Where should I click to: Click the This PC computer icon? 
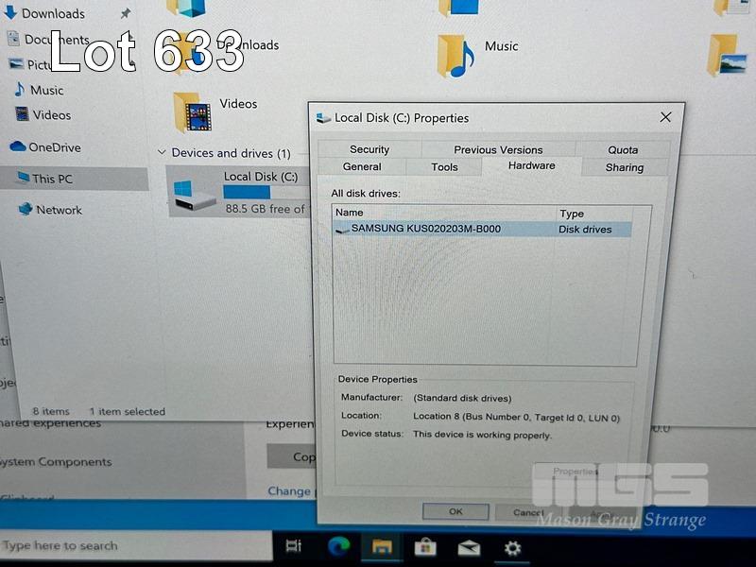point(22,178)
